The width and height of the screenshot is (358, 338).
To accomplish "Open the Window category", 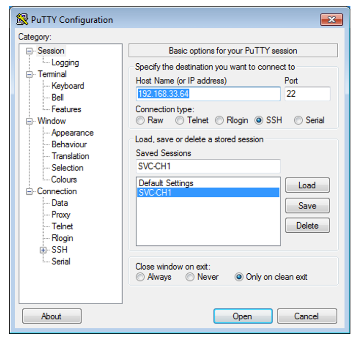I will 52,121.
